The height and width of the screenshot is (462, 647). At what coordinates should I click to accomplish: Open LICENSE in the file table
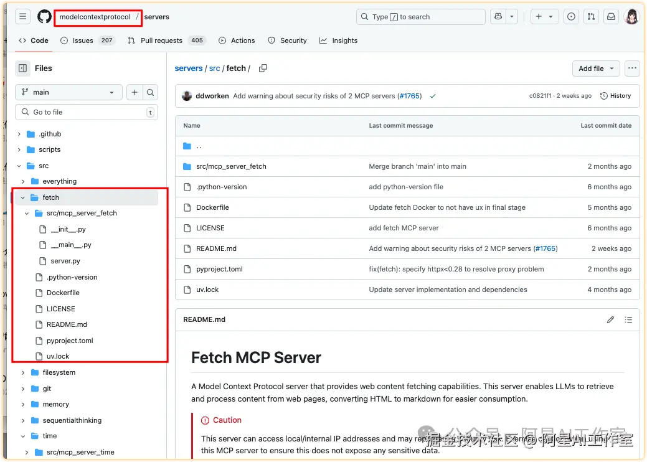tap(210, 228)
